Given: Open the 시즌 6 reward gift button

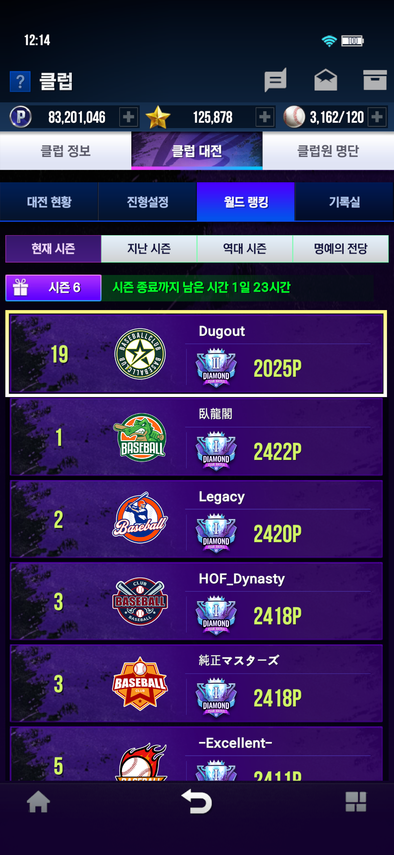Looking at the screenshot, I should (53, 288).
